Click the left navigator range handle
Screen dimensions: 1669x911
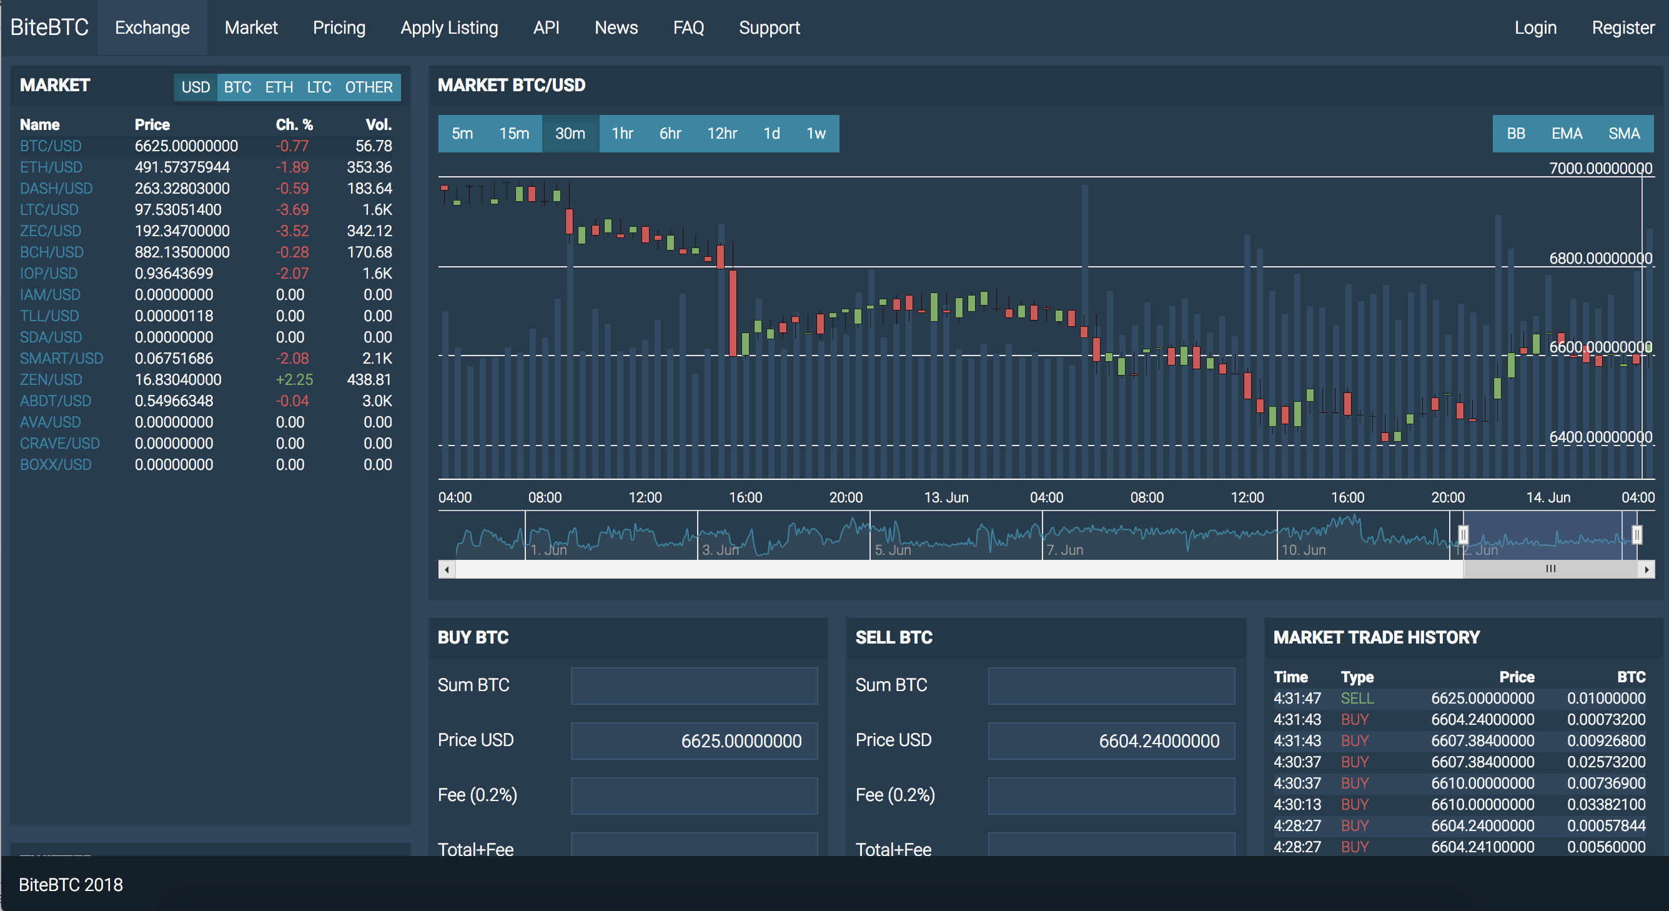1463,535
